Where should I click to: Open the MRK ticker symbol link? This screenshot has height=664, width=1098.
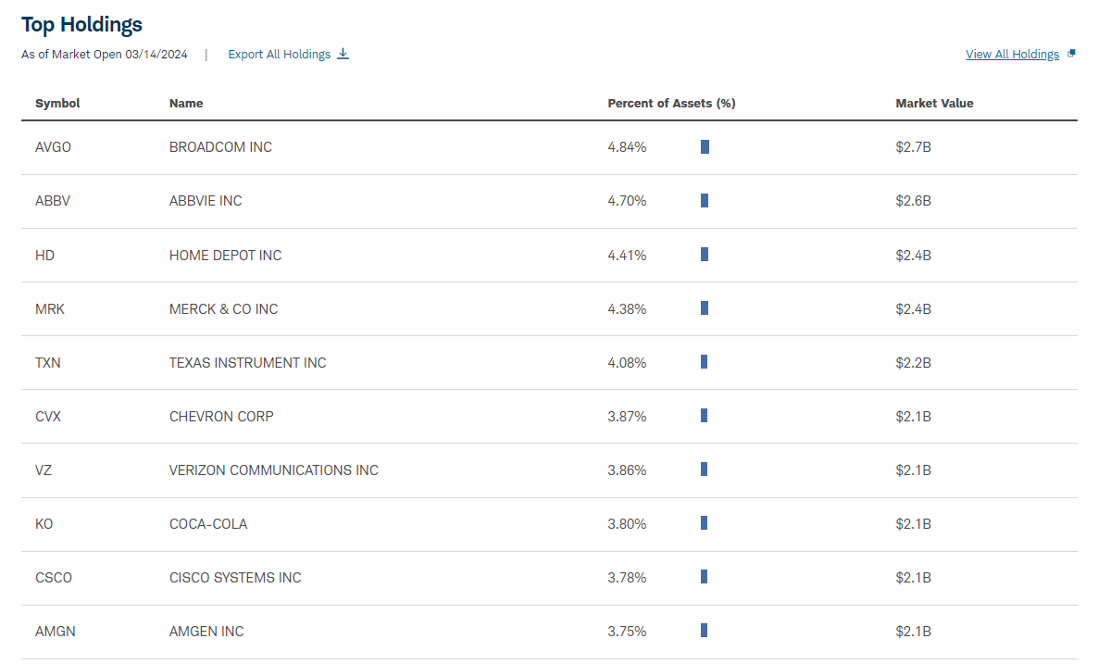[x=50, y=308]
